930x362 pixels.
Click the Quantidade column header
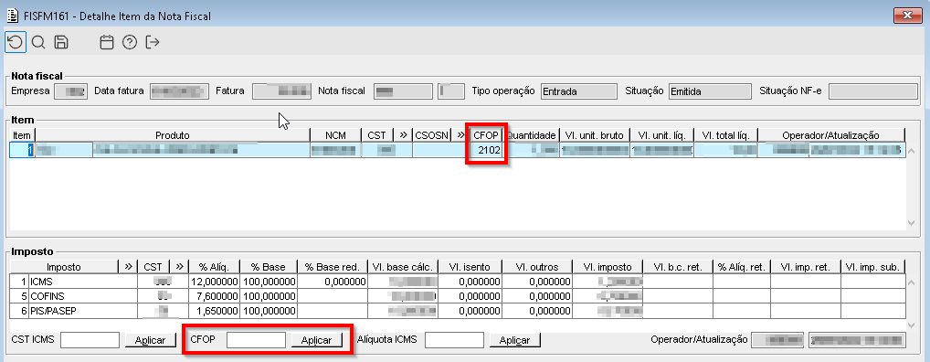tap(531, 135)
